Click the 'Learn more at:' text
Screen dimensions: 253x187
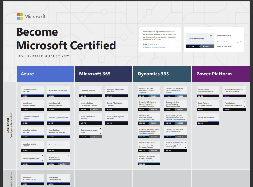pyautogui.click(x=151, y=44)
